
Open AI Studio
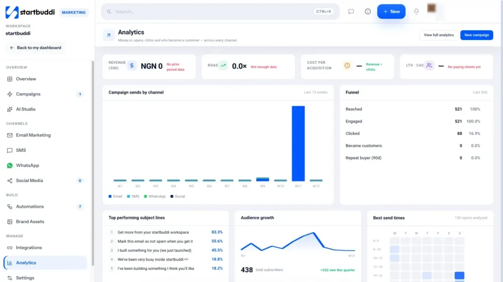coord(45,109)
